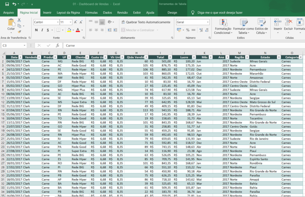Apply red font color A
305x197 pixels.
pos(78,30)
